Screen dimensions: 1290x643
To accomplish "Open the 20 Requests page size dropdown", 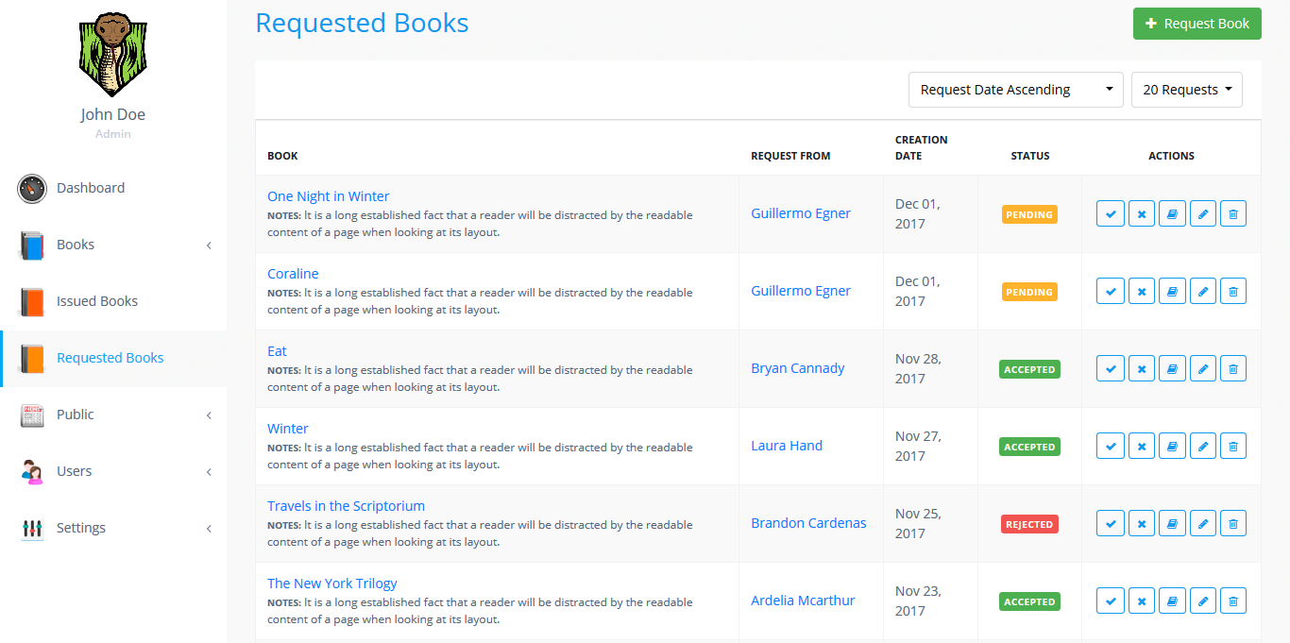I will [x=1186, y=90].
